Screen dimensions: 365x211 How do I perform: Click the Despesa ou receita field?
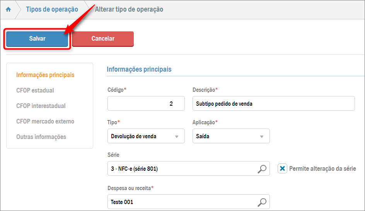[182, 202]
